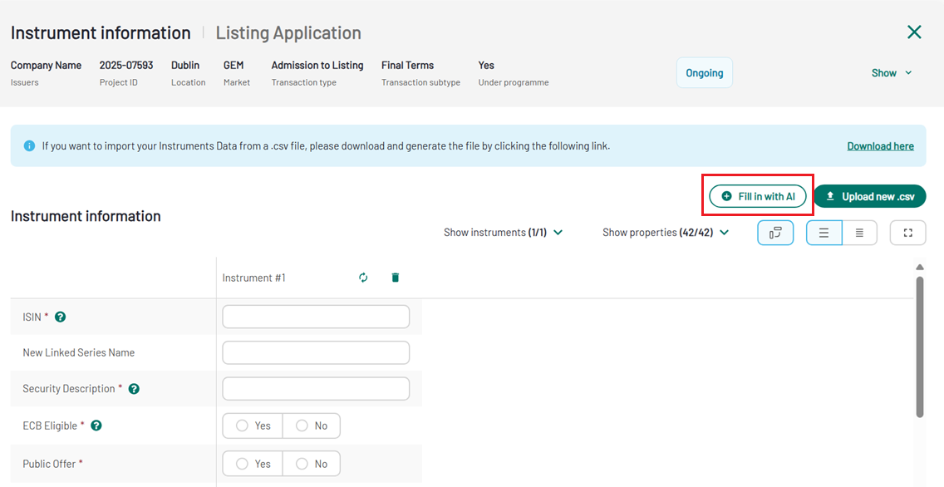944x487 pixels.
Task: Switch to the comfortable row density icon
Action: (x=824, y=233)
